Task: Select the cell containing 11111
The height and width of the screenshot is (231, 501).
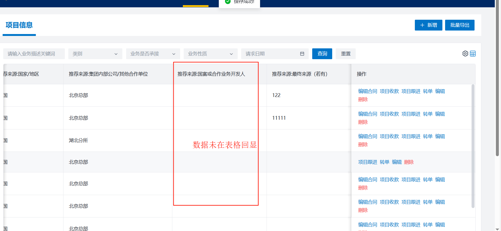Action: (309, 118)
